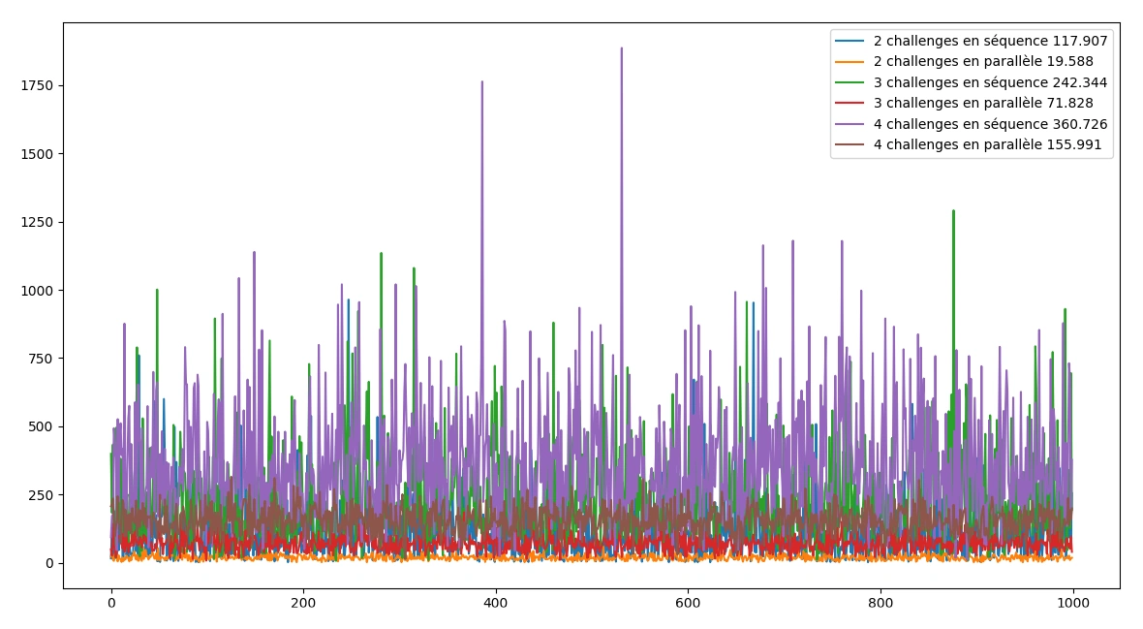Click the '3 challenges en séquence 242.344' legend label

coord(990,83)
